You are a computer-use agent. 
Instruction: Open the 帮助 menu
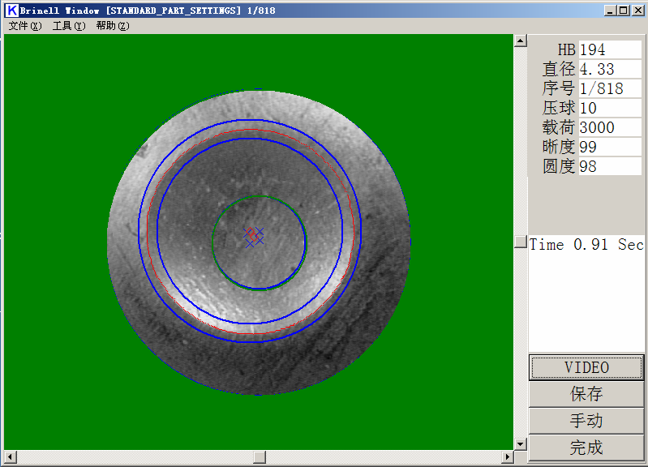(x=112, y=26)
